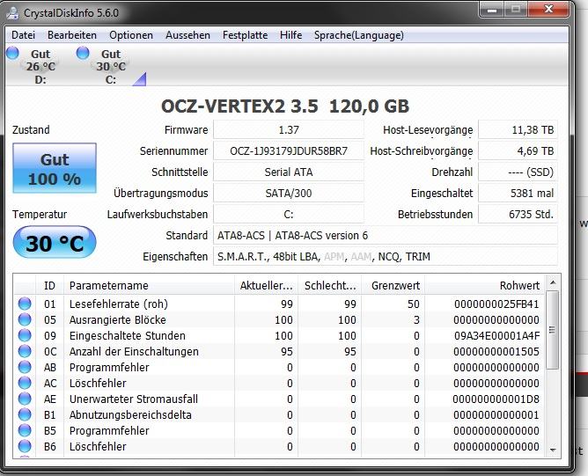Click the greyed-out AAM feature text
Screen dimensions: 588x476
361,257
